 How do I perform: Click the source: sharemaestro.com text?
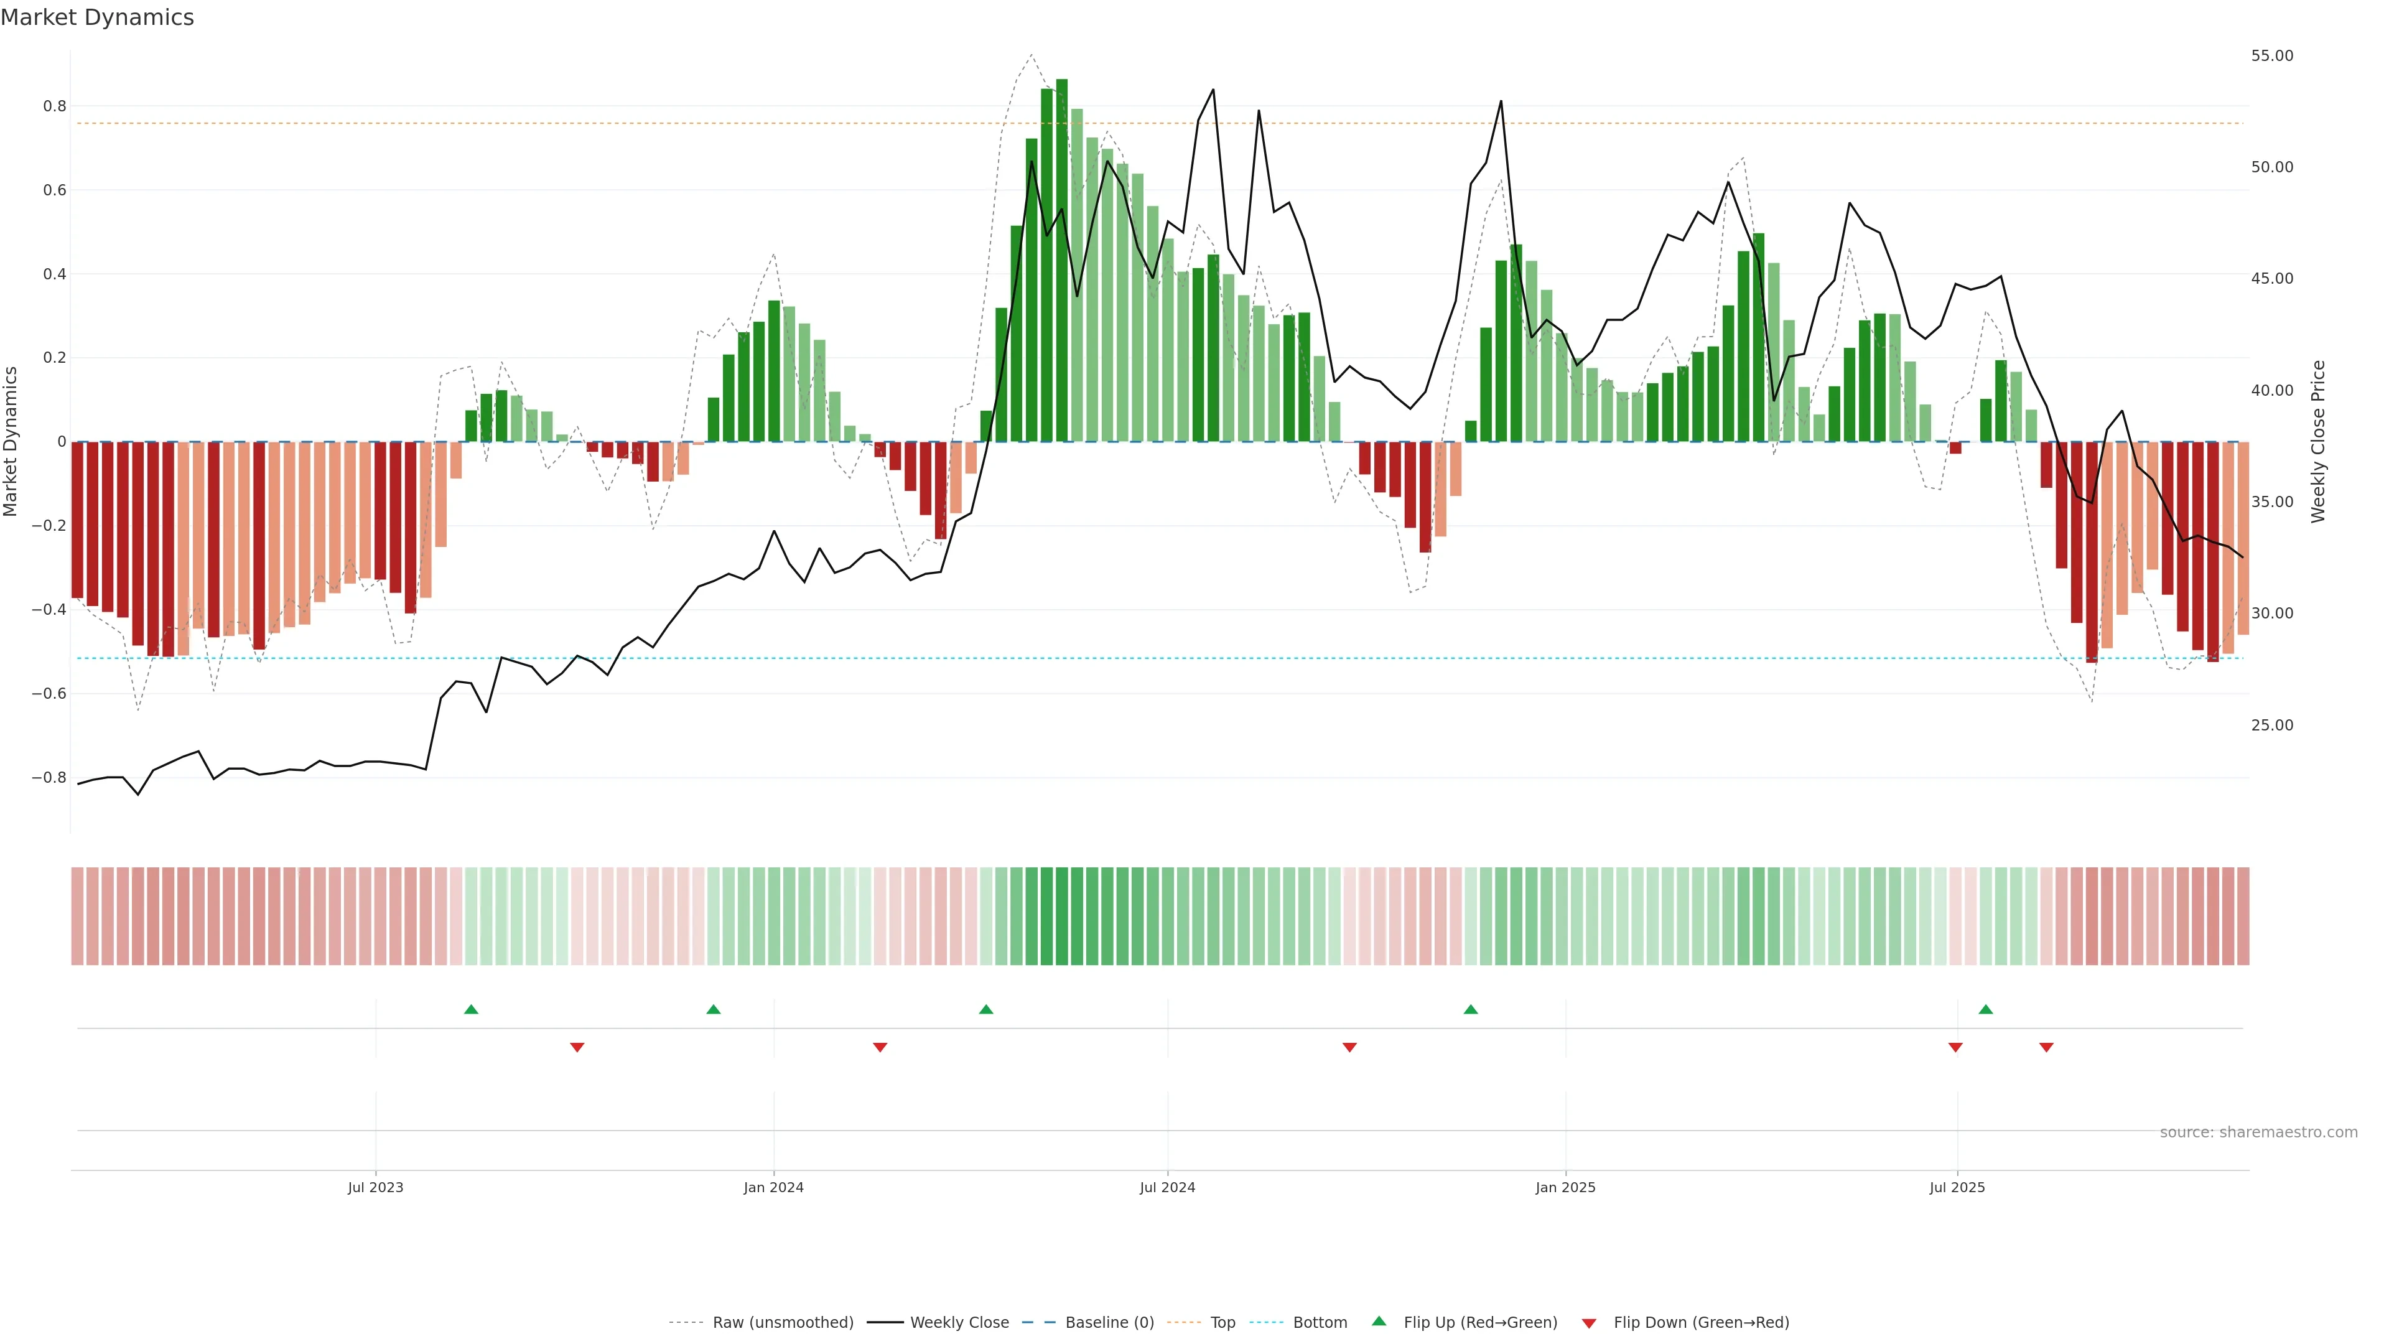pyautogui.click(x=2258, y=1132)
